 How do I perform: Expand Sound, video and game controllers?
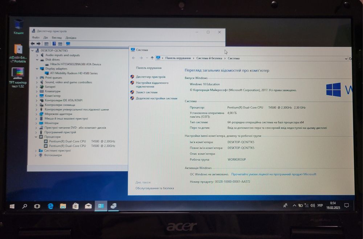tap(37, 82)
